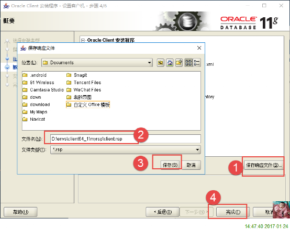
Task: Create a new folder icon
Action: (x=179, y=63)
